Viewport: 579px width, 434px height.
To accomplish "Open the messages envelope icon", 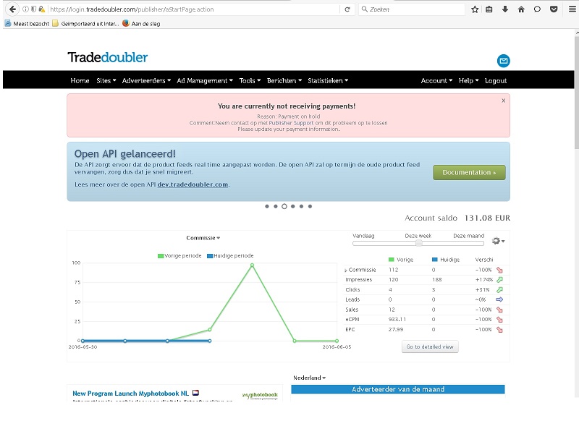I will (x=503, y=61).
